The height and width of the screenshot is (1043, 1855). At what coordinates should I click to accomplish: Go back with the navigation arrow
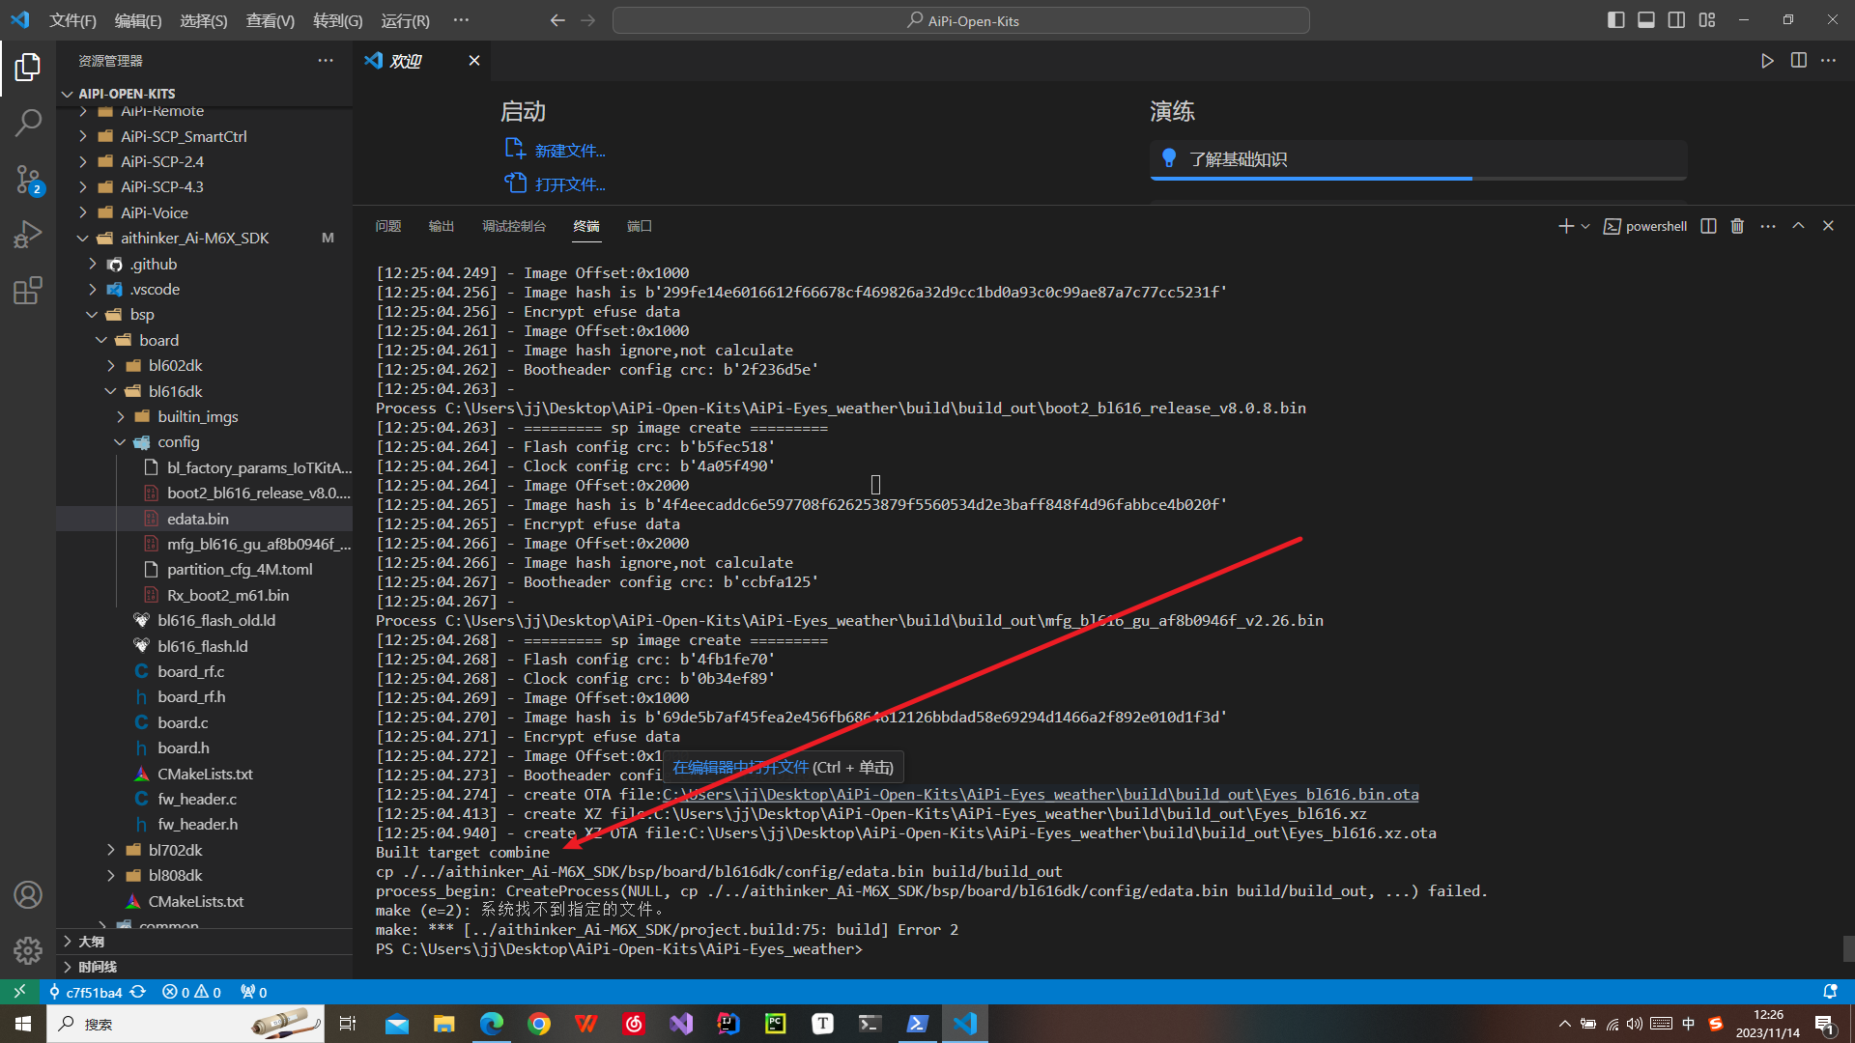pyautogui.click(x=557, y=20)
